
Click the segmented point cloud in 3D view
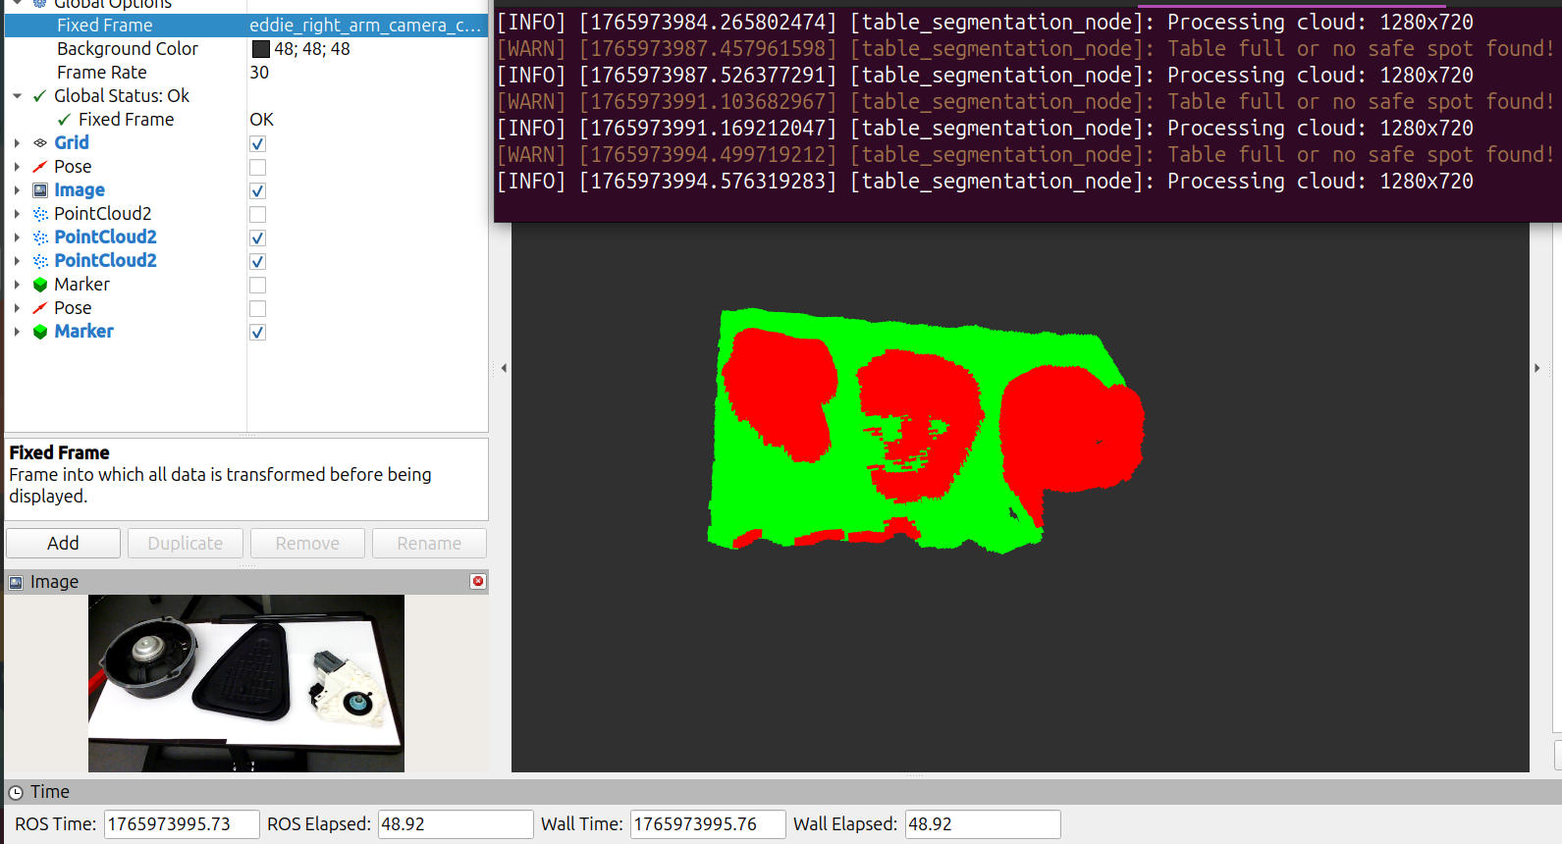[925, 430]
